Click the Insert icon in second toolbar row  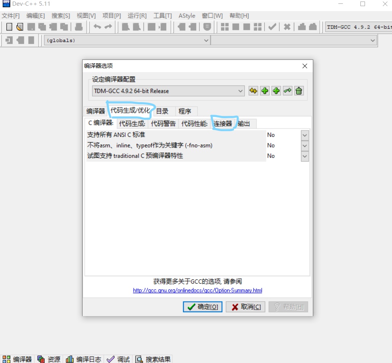click(x=9, y=40)
